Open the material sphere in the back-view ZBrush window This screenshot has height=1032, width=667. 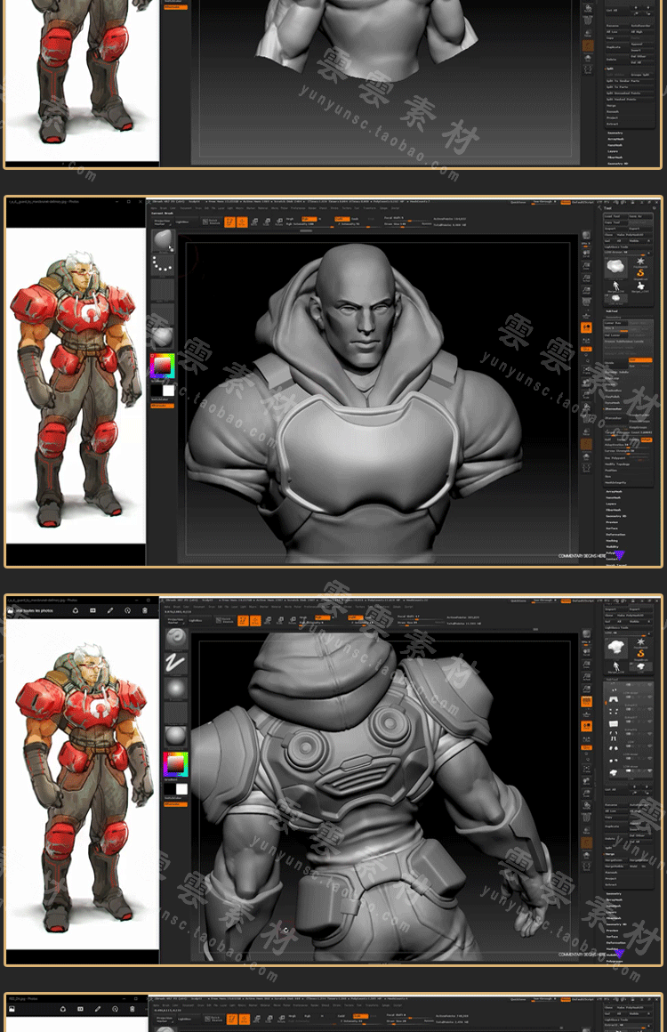[x=175, y=736]
